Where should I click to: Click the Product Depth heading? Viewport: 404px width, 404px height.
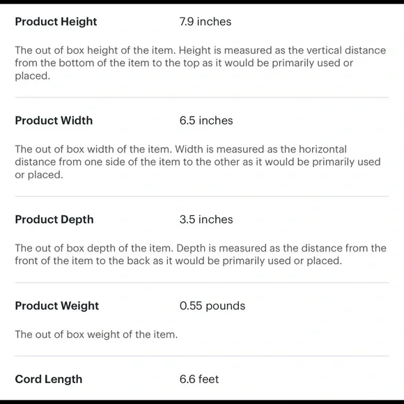pos(54,219)
